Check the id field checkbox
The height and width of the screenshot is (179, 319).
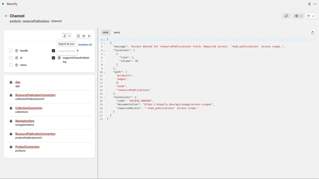coord(11,58)
